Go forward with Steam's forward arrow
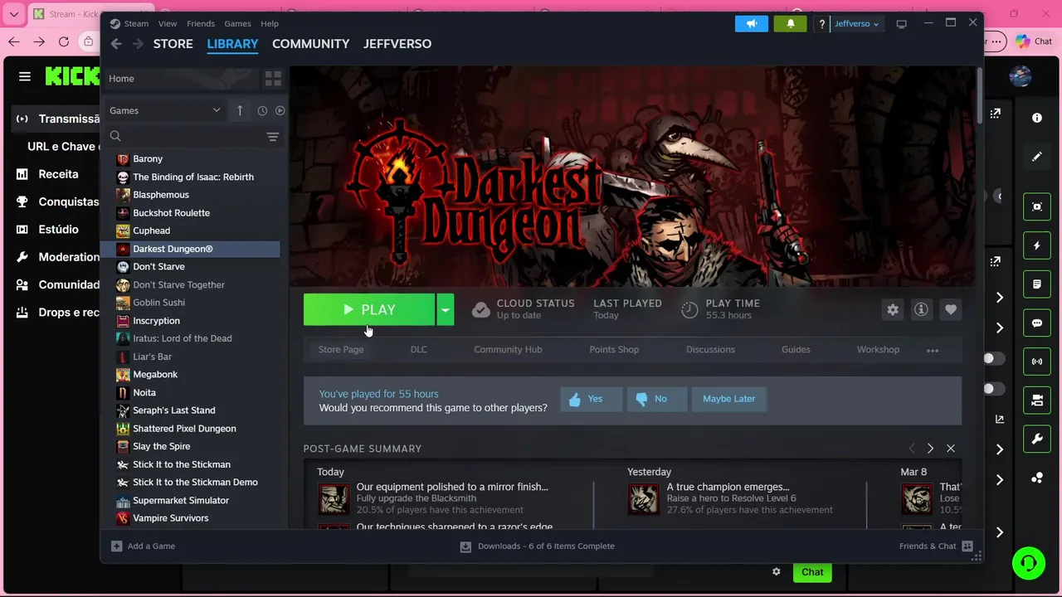Image resolution: width=1062 pixels, height=597 pixels. click(138, 44)
